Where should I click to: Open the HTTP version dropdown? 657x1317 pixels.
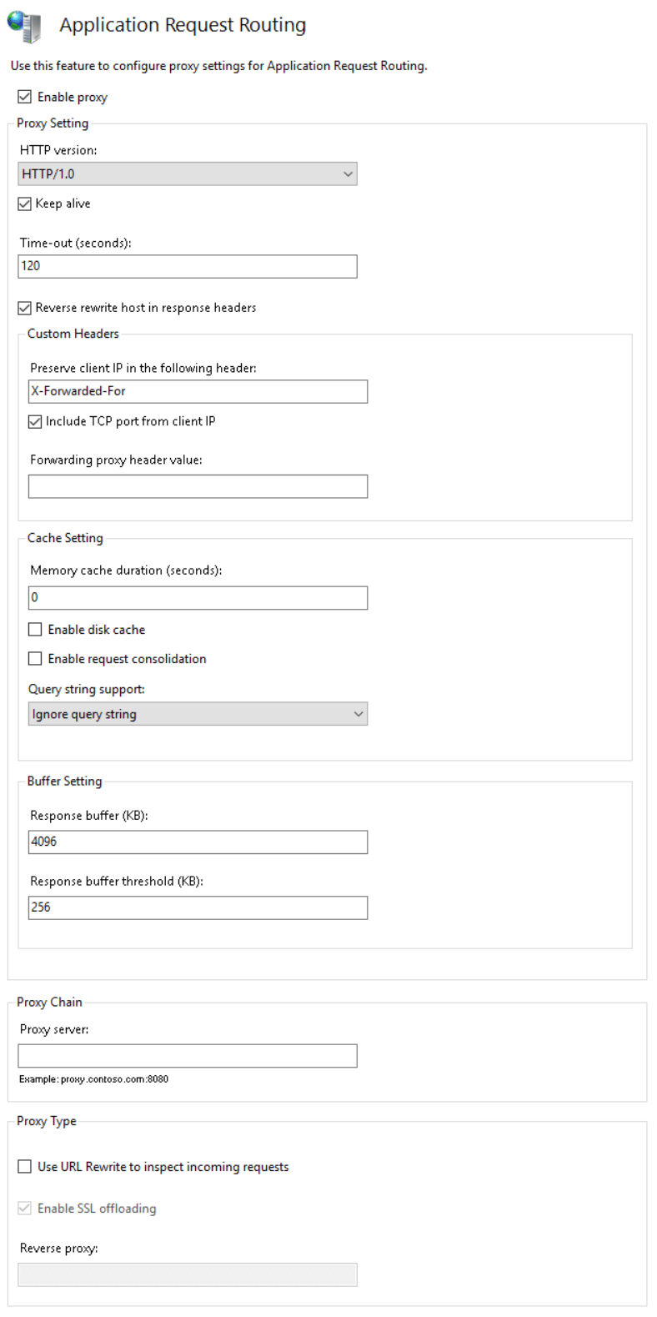pyautogui.click(x=347, y=173)
